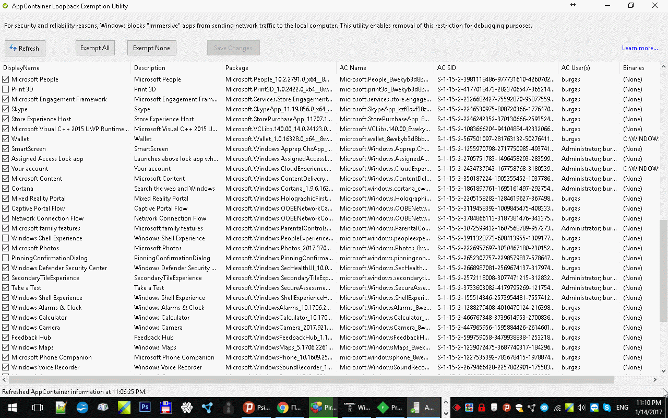Uncheck the Microsoft People checkbox
The image size is (668, 418).
click(6, 79)
